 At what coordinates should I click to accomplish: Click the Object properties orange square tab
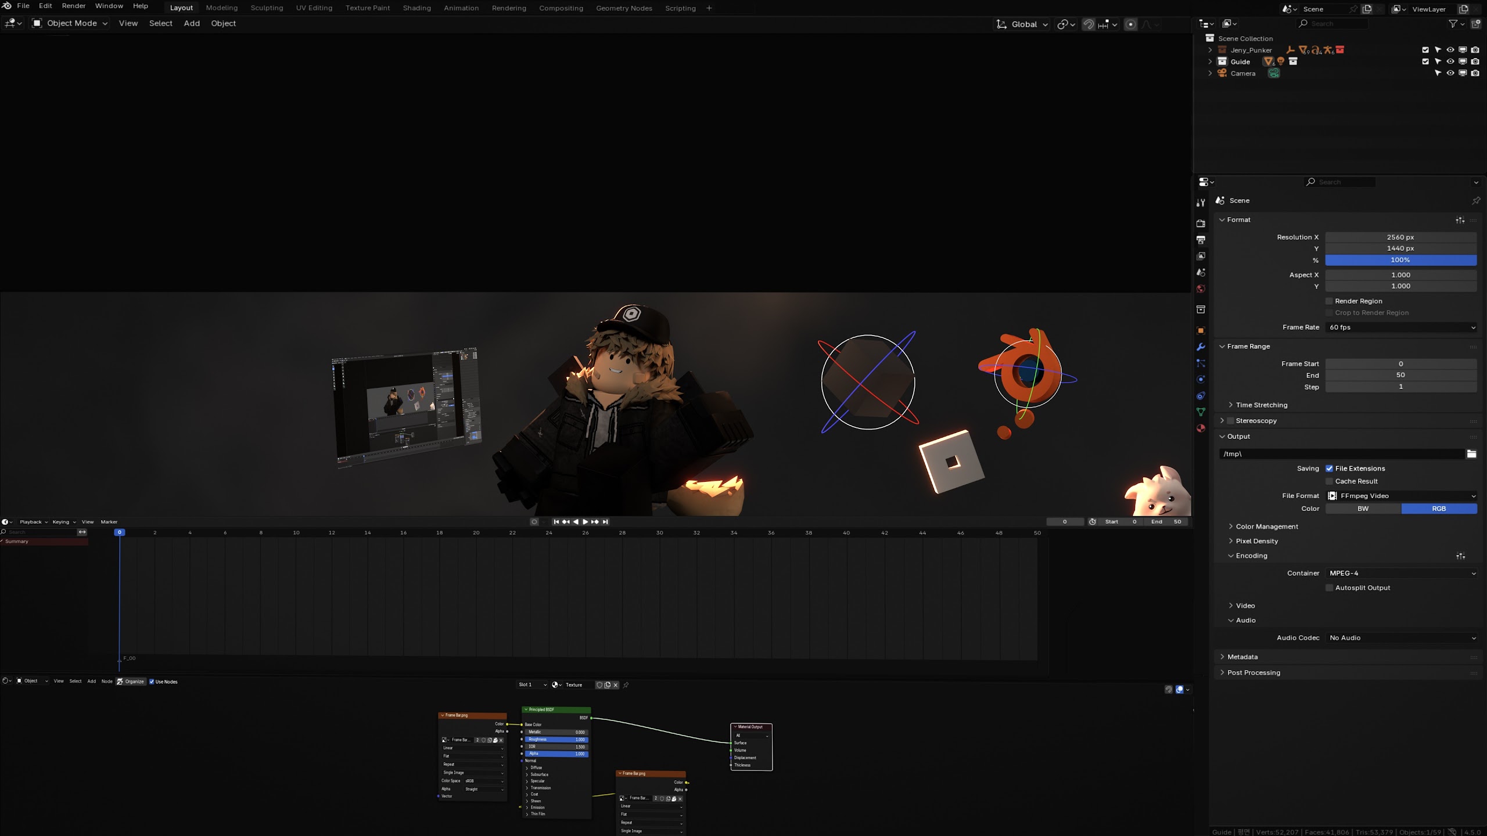pos(1201,331)
